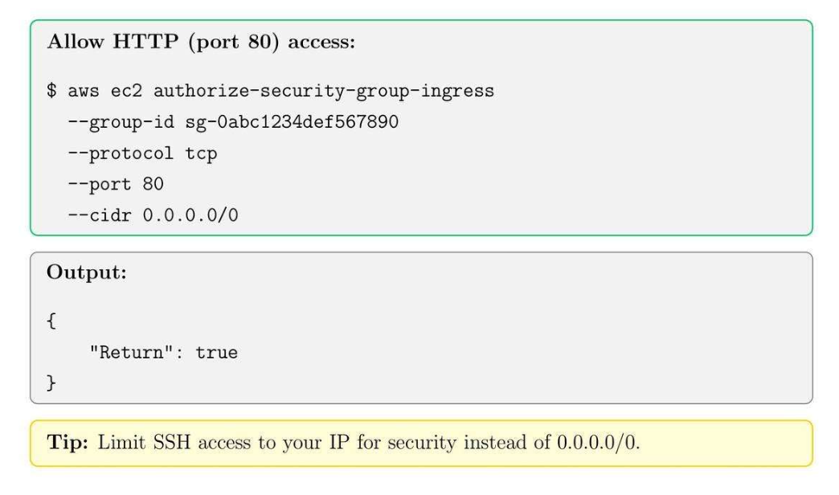Click the opening curly brace in output
Viewport: 839px width, 495px height.
[51, 320]
